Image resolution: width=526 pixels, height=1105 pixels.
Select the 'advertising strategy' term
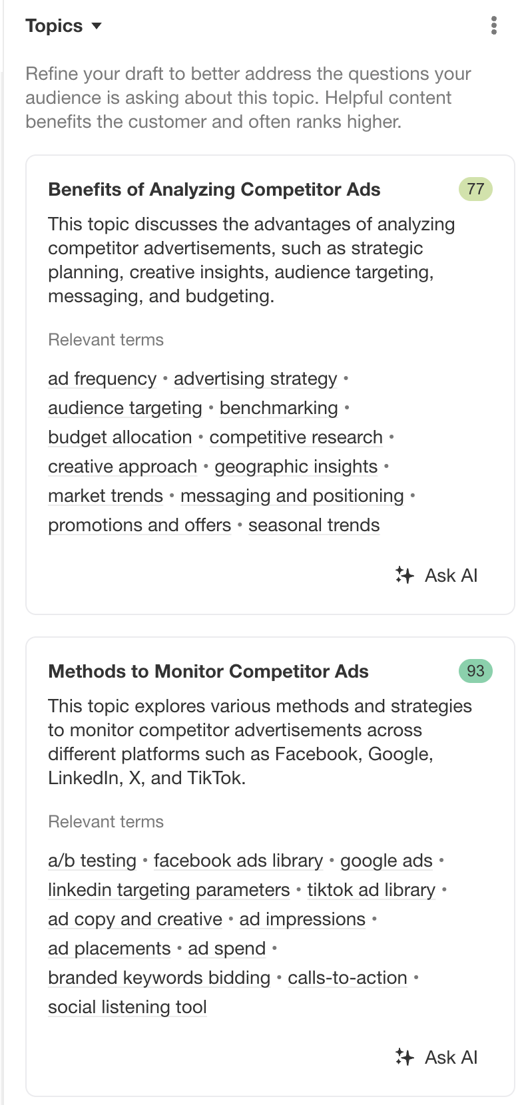click(256, 379)
